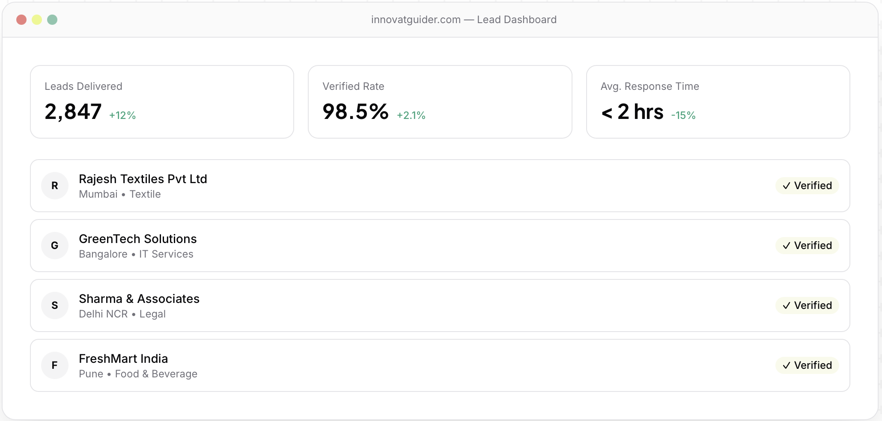Viewport: 882px width, 421px height.
Task: Toggle FreshMart India's Verified badge
Action: click(807, 365)
